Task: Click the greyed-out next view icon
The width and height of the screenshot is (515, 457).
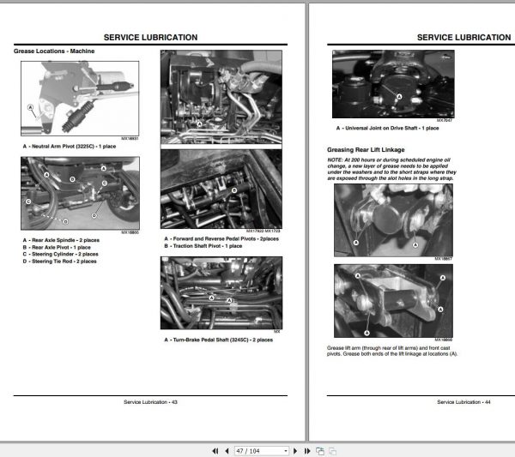Action: coord(332,451)
